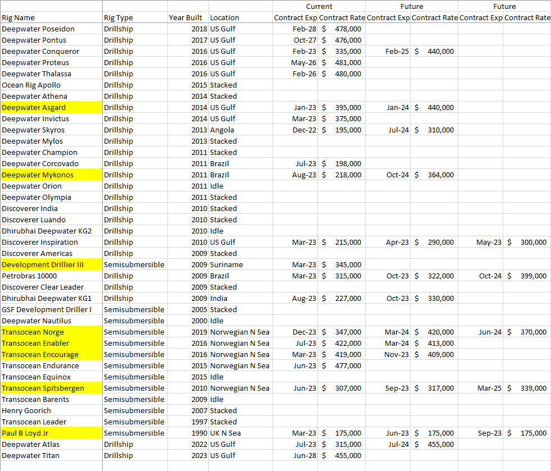
Task: Select Transocean Enabler's 413,000 future rate
Action: tap(434, 344)
